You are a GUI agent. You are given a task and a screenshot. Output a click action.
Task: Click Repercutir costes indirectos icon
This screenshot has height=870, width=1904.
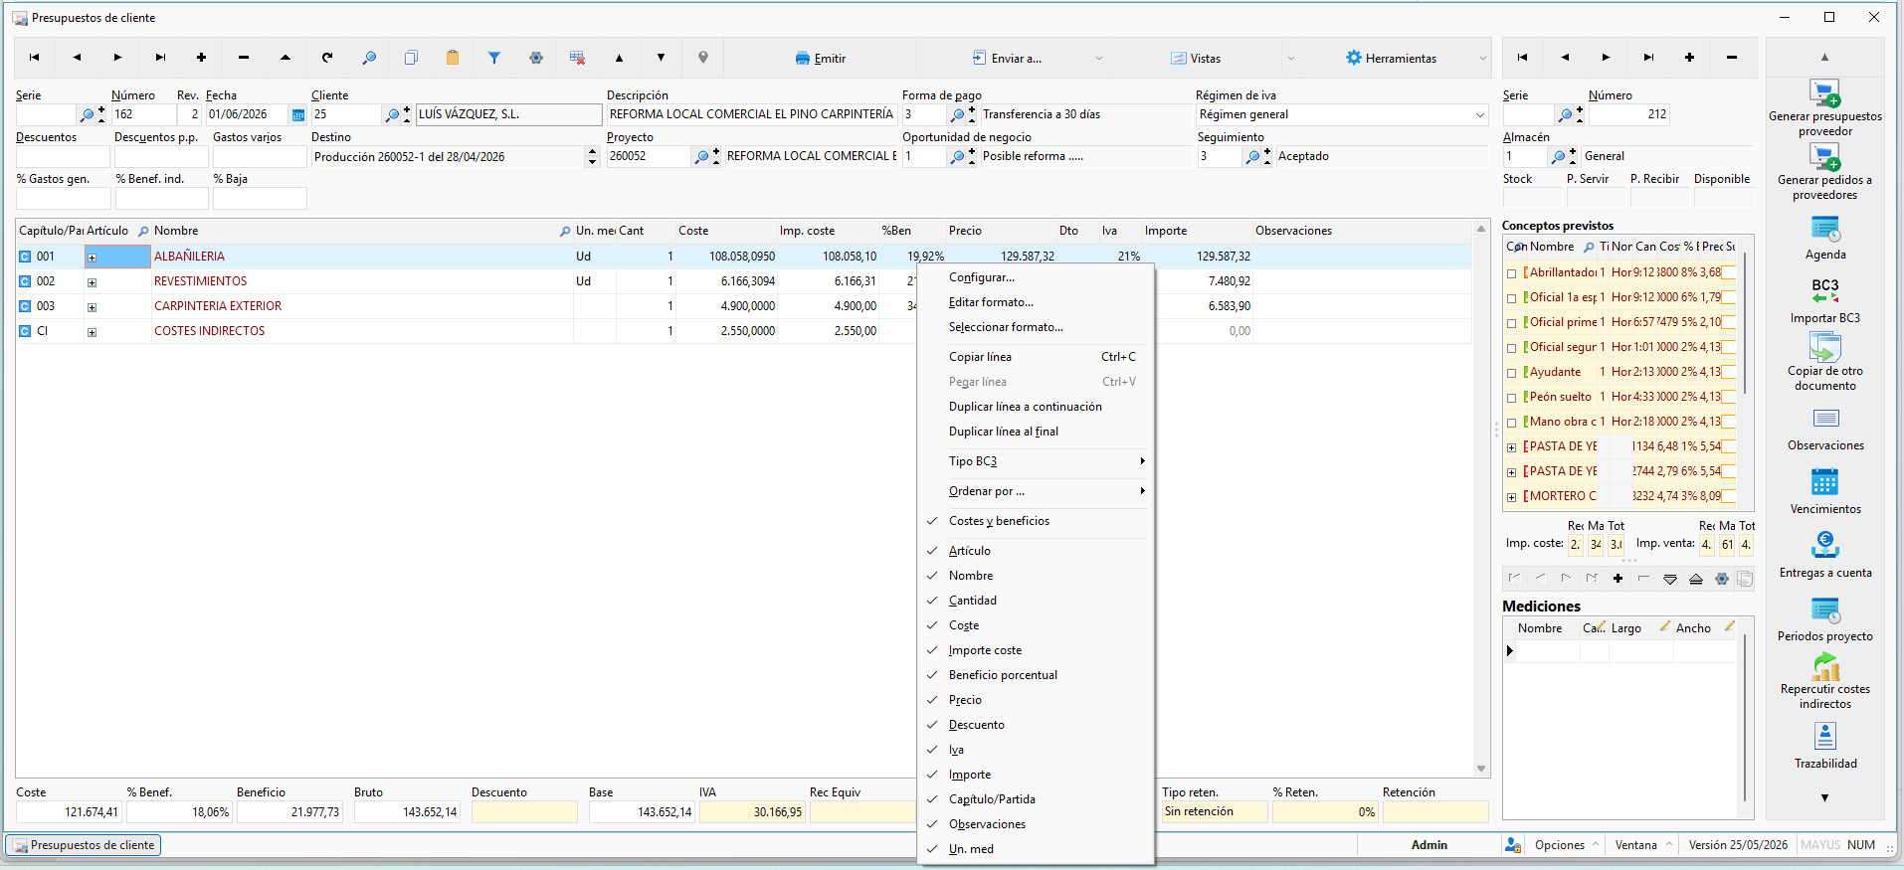(1824, 666)
